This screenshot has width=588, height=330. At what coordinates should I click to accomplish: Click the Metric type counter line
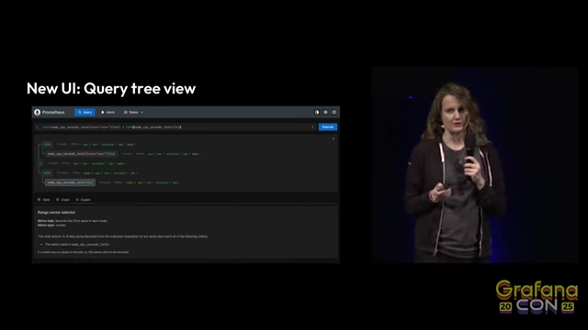(x=51, y=225)
